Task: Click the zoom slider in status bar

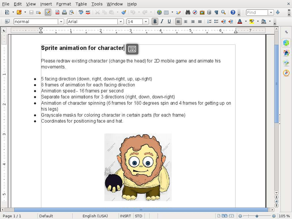Action: tap(257, 216)
